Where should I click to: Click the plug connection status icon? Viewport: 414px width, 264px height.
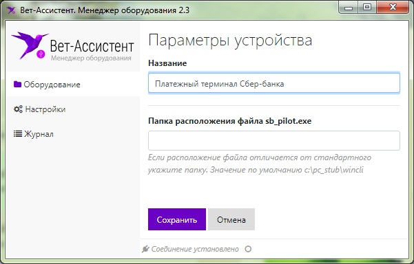[x=145, y=249]
